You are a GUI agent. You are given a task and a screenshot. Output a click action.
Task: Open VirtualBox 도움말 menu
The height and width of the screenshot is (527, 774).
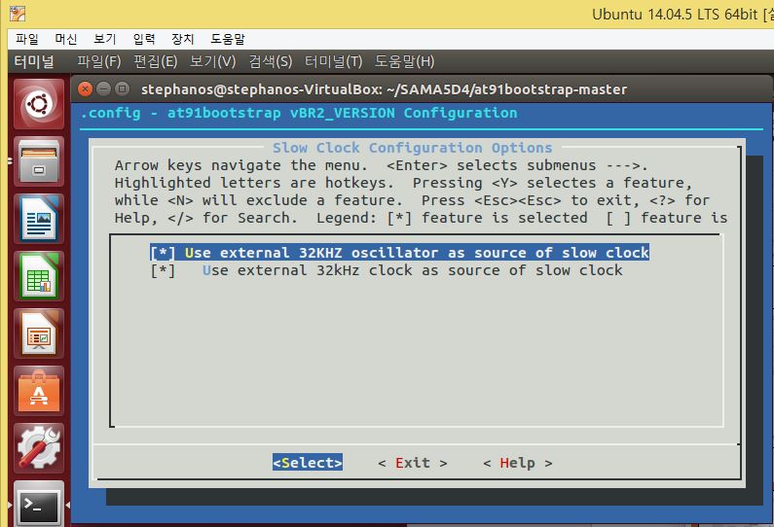228,39
